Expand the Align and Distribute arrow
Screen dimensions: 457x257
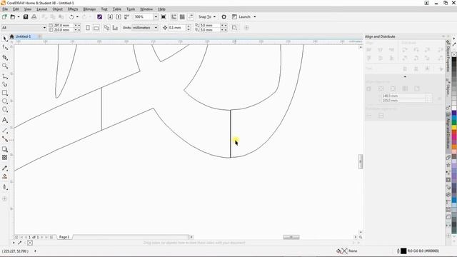(405, 76)
